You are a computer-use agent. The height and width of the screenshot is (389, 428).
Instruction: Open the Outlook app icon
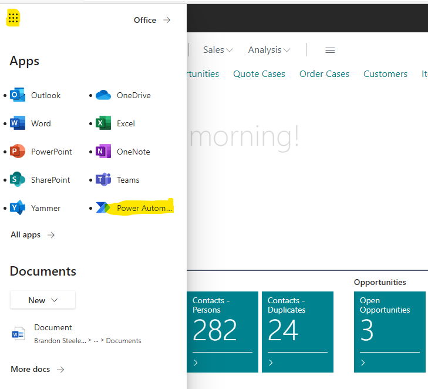tap(18, 95)
